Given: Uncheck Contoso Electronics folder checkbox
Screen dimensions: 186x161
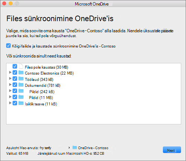Looking at the screenshot, I should click(x=15, y=72).
